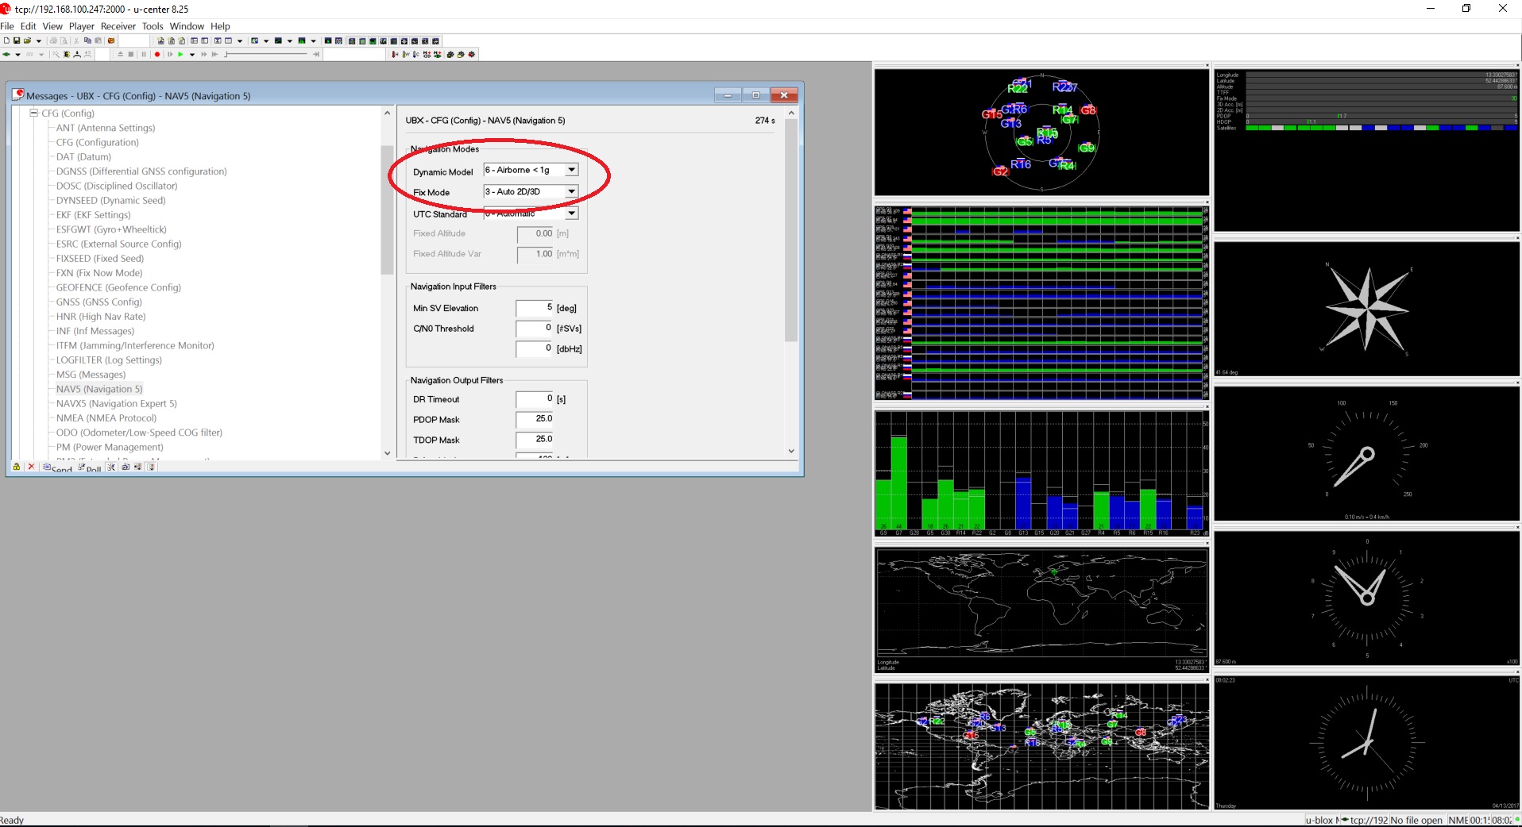Select NMEA (NMEA Protocol) tree item
Viewport: 1522px width, 827px height.
(x=106, y=417)
